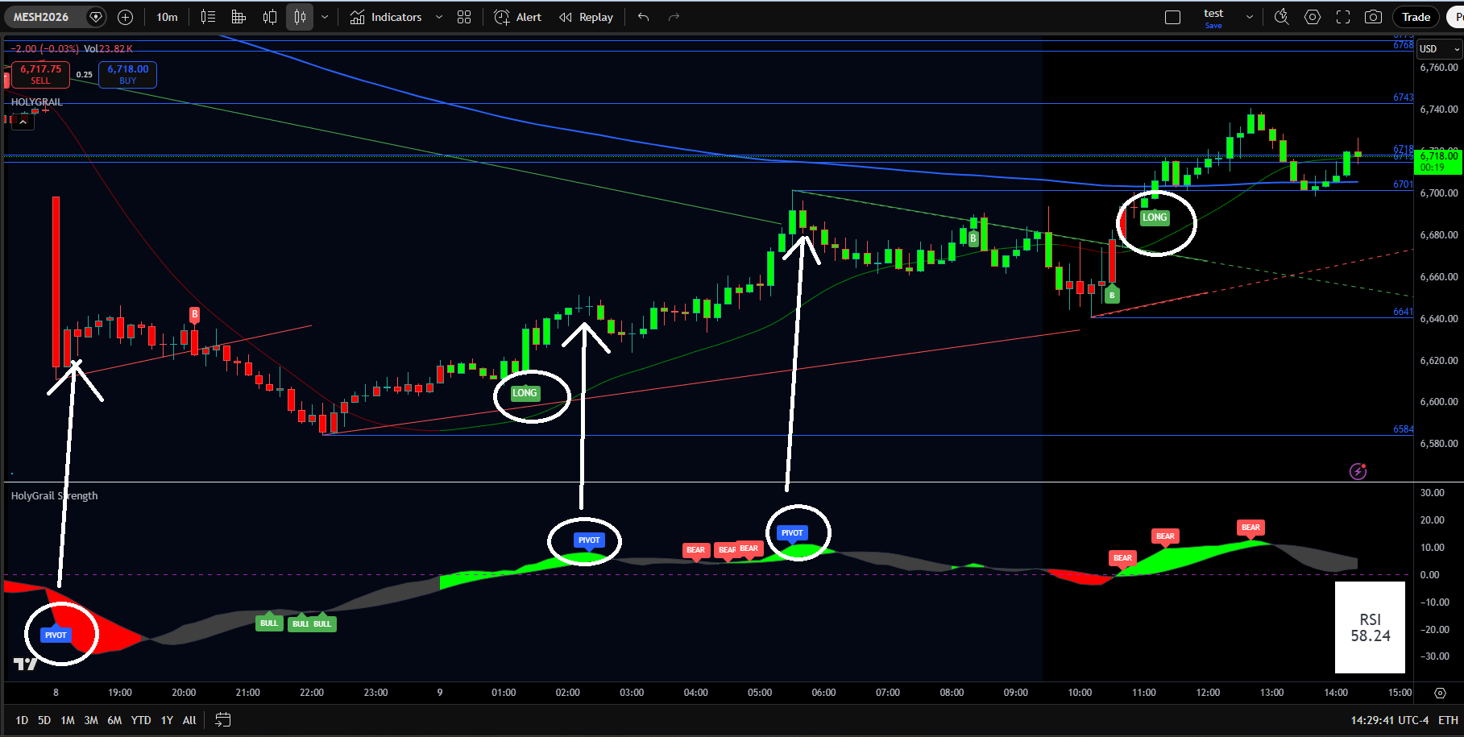Click the red SELL 6,717.75 button
The width and height of the screenshot is (1464, 737).
pos(40,74)
